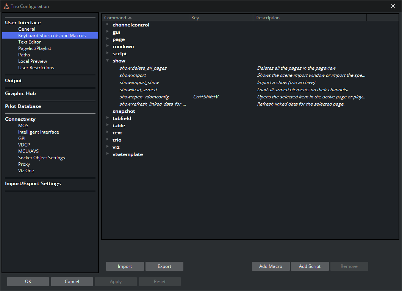Image resolution: width=402 pixels, height=291 pixels.
Task: Click the Add Script button
Action: (310, 266)
